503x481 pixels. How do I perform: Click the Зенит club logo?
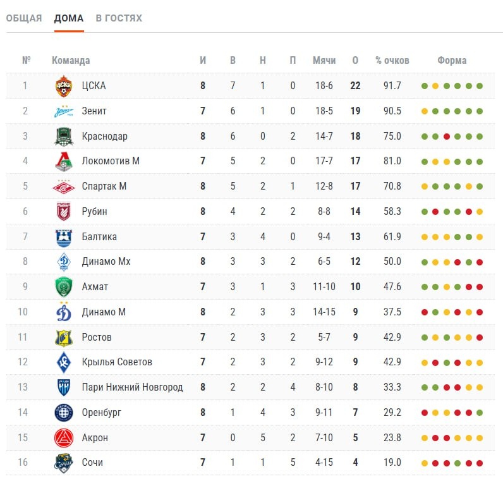[64, 111]
